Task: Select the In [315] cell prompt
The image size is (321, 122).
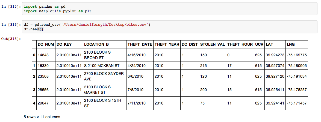Action: (x=11, y=6)
